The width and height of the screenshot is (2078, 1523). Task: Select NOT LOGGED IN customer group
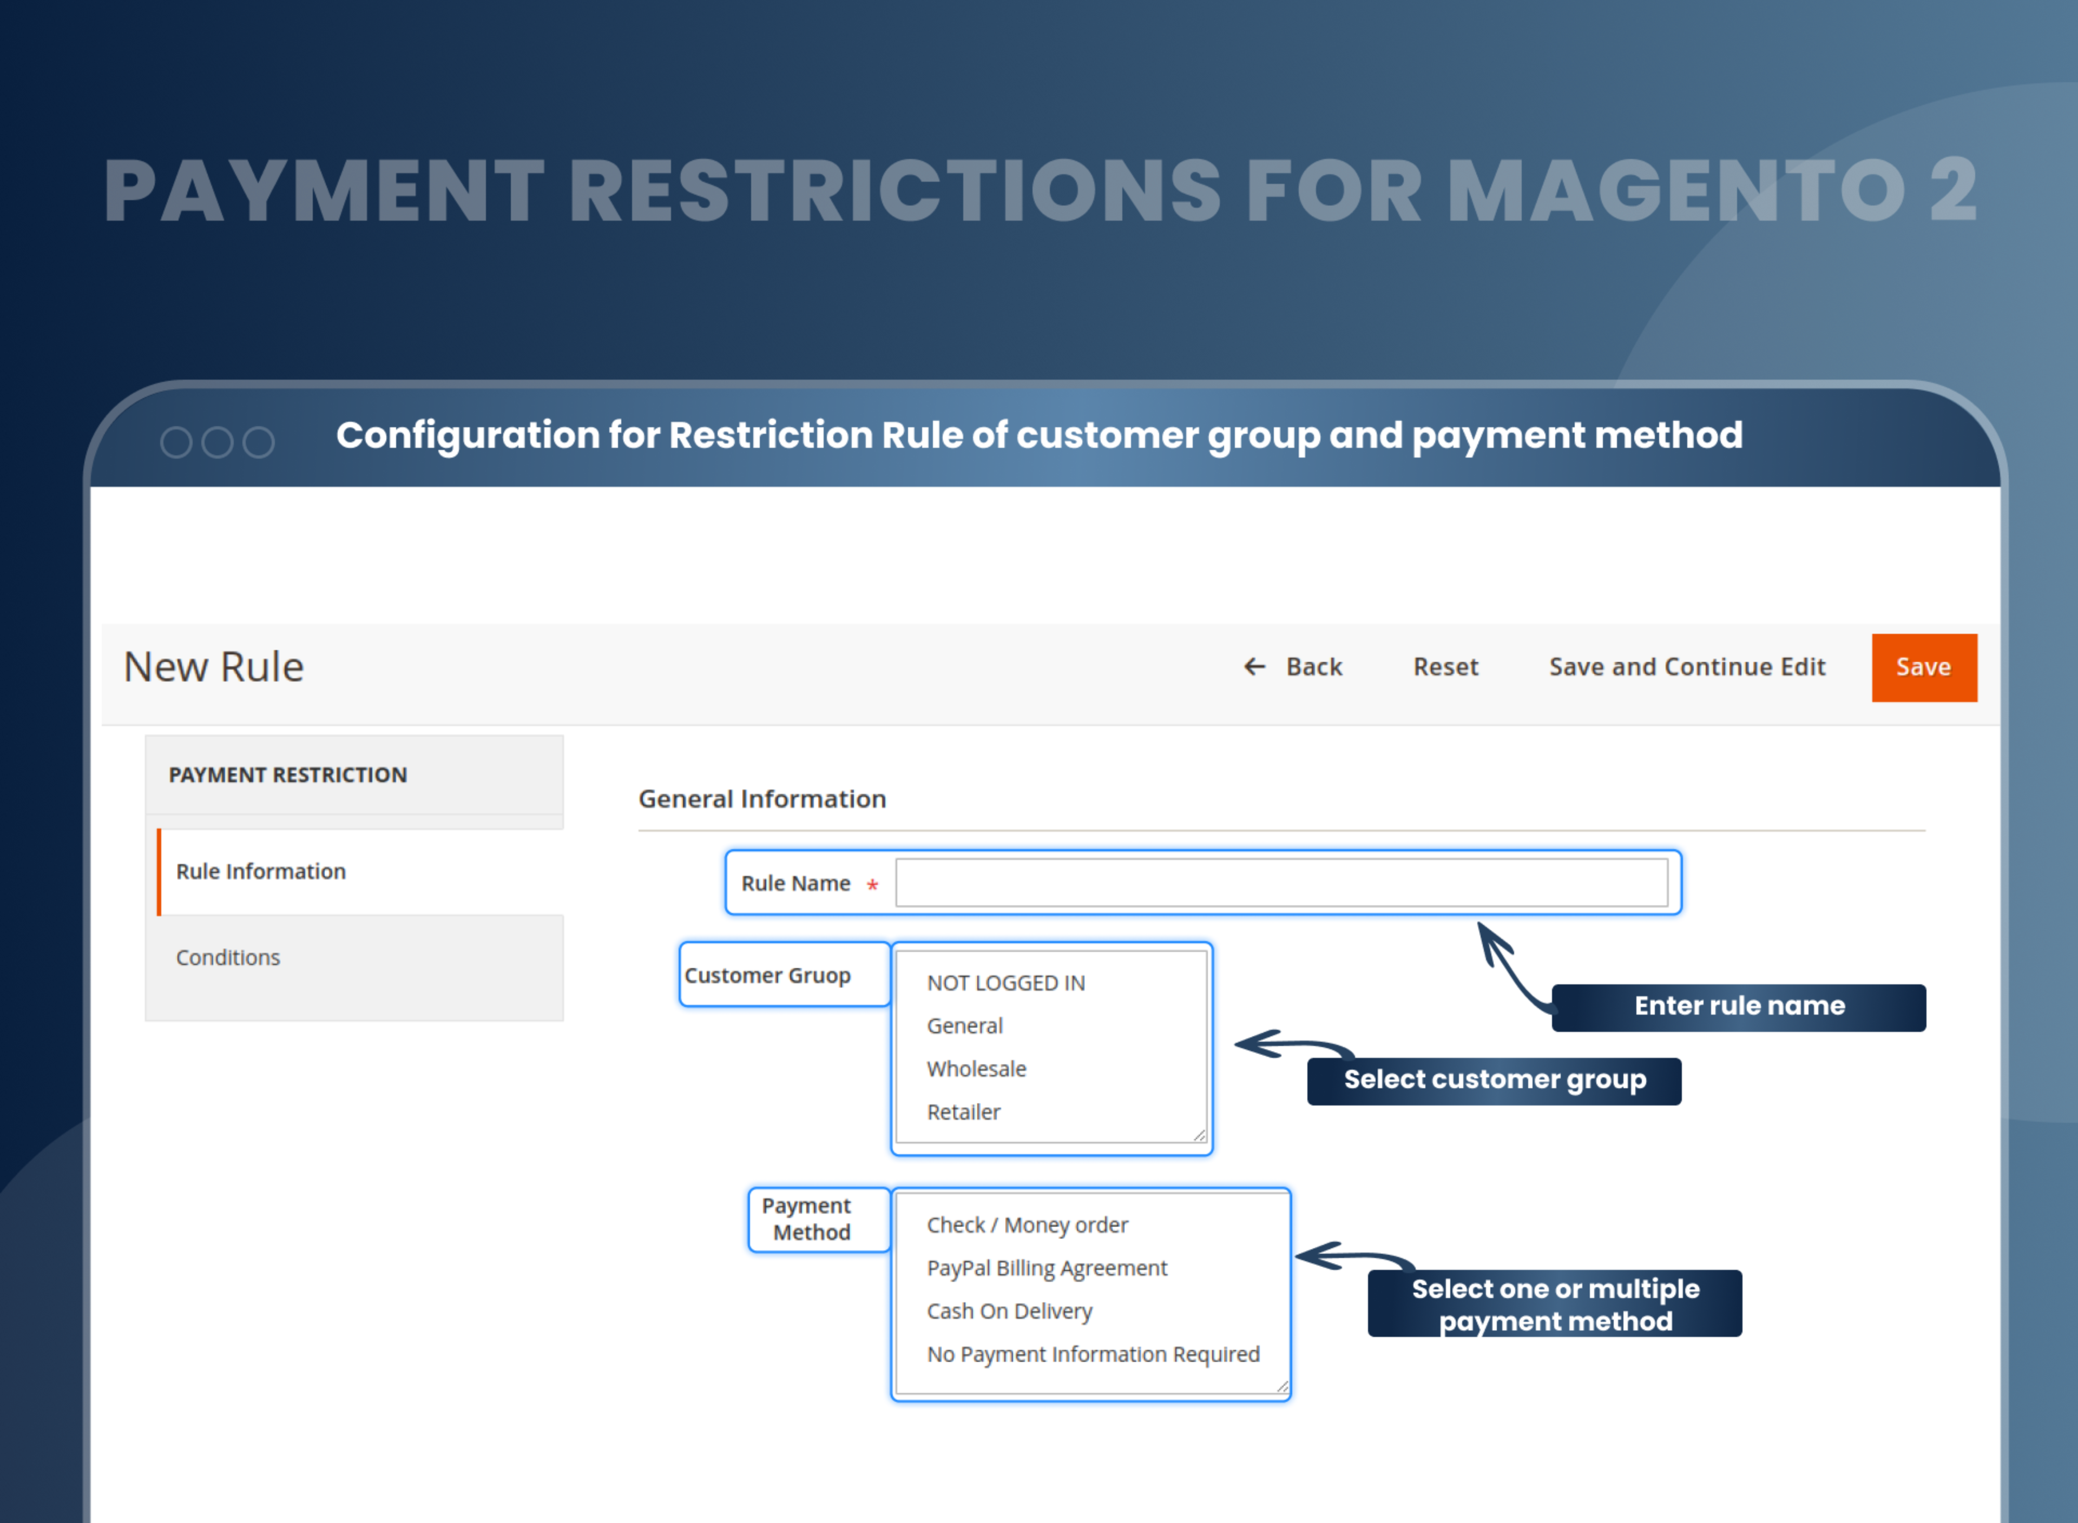[1005, 983]
